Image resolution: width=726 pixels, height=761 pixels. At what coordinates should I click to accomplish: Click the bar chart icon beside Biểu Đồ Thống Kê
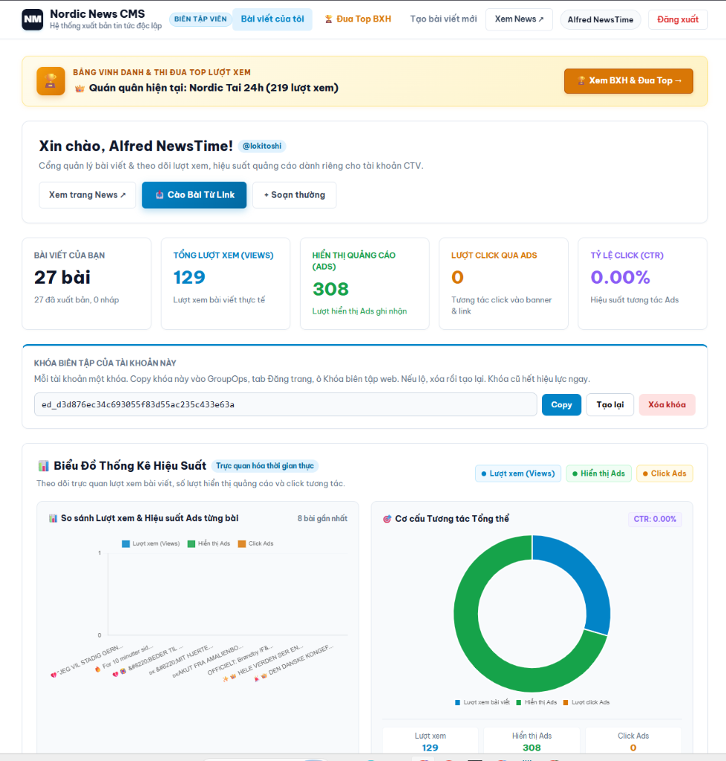[44, 466]
